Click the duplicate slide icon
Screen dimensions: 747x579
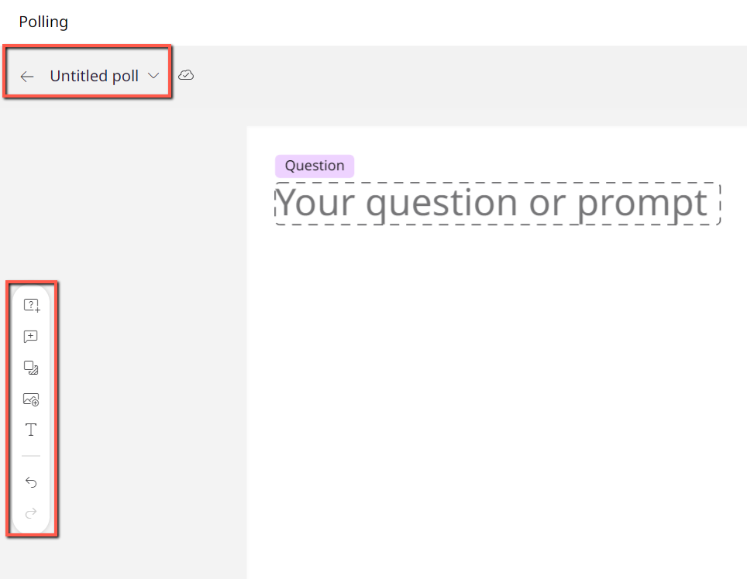pyautogui.click(x=31, y=368)
